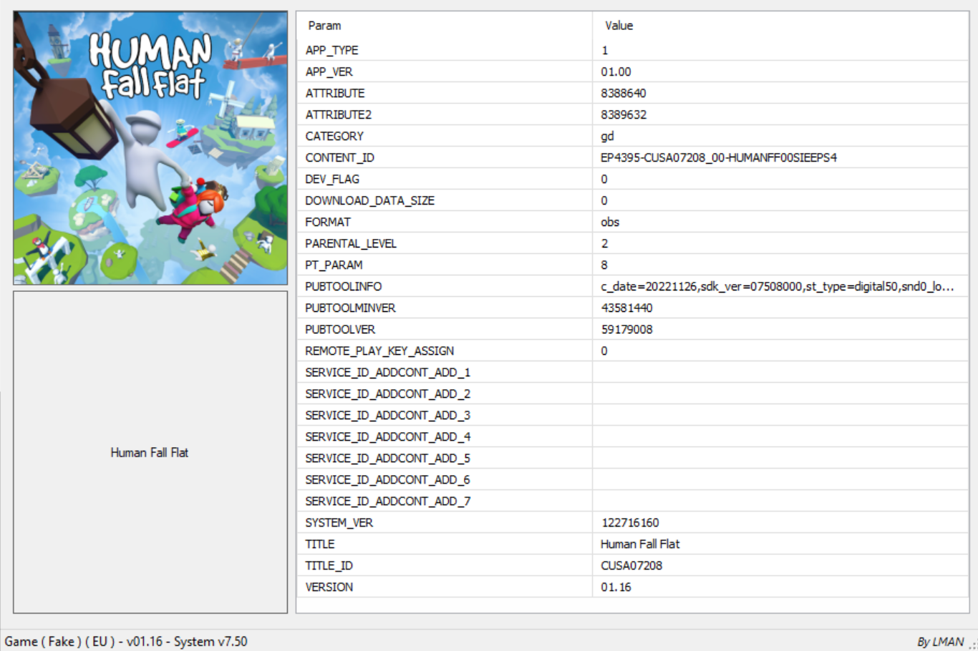This screenshot has width=978, height=651.
Task: Select the SERVICE_ID_ADDCONT_ADD_7 row
Action: tap(633, 501)
